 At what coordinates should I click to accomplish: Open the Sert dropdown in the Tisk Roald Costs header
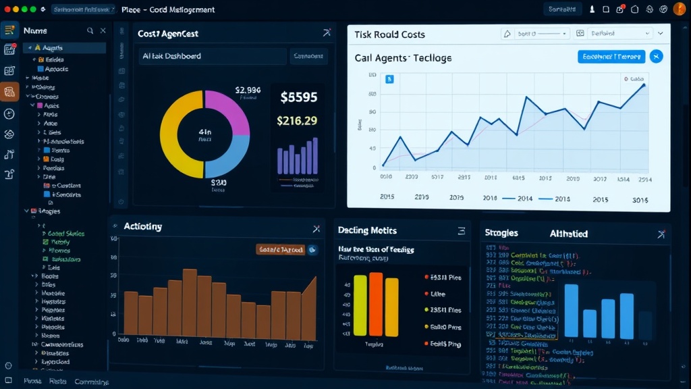[542, 34]
